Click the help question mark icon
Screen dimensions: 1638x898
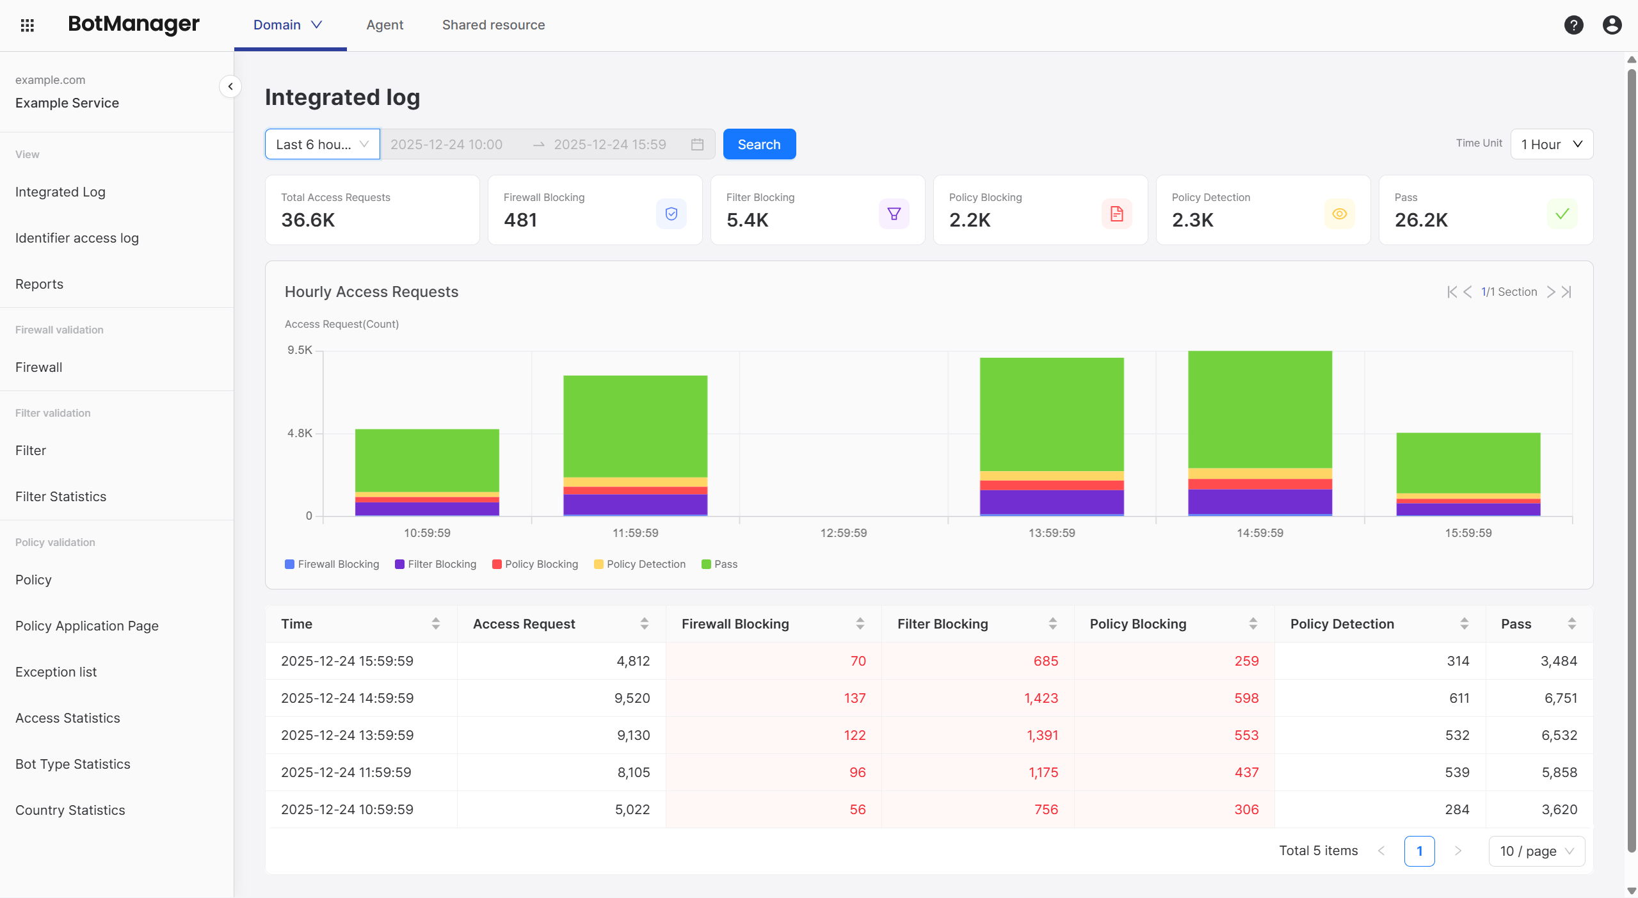coord(1573,25)
